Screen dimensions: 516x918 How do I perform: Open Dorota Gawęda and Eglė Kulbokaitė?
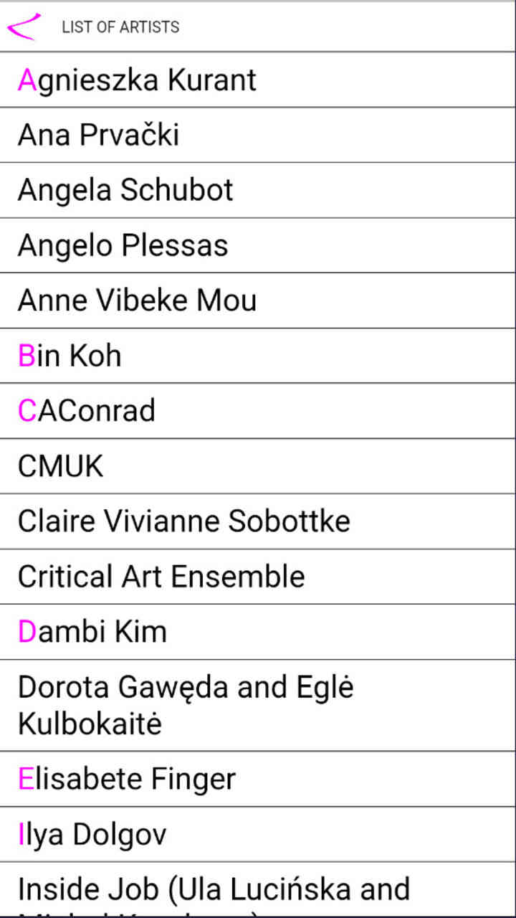pyautogui.click(x=186, y=705)
